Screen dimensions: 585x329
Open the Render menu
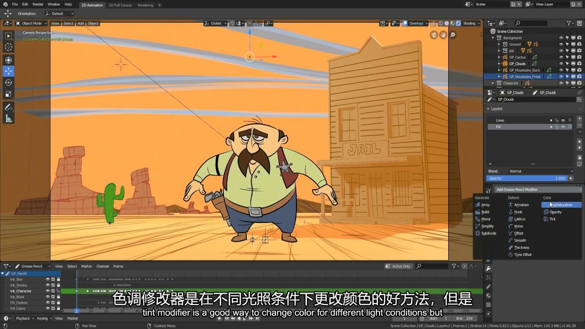38,4
